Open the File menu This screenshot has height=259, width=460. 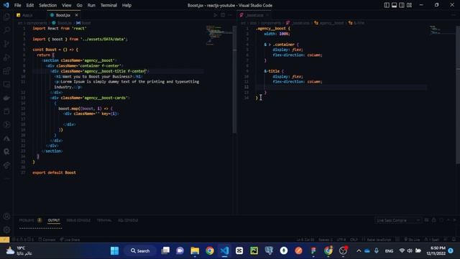point(17,5)
